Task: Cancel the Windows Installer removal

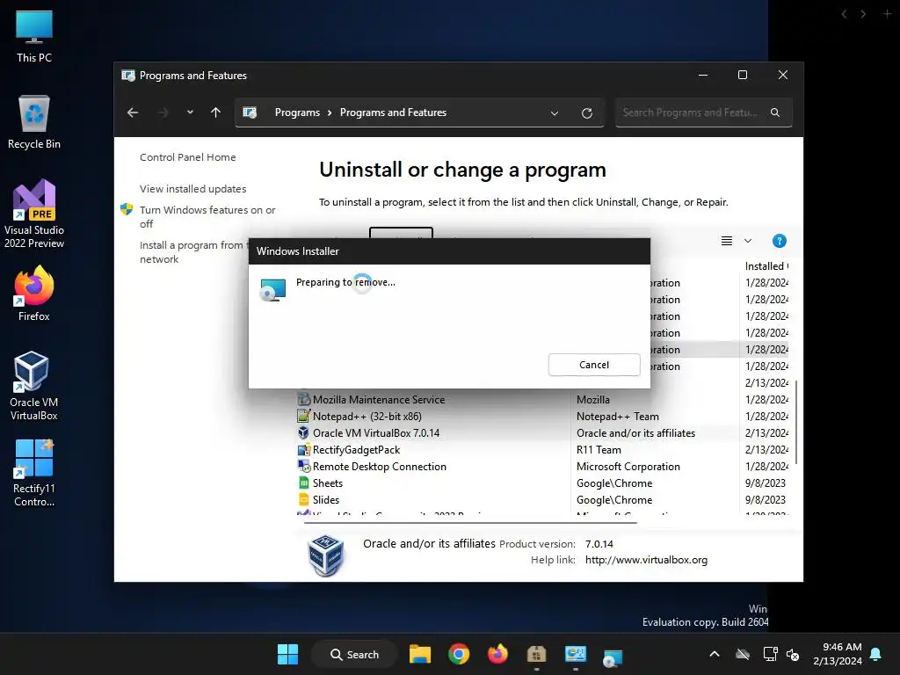Action: coord(594,365)
